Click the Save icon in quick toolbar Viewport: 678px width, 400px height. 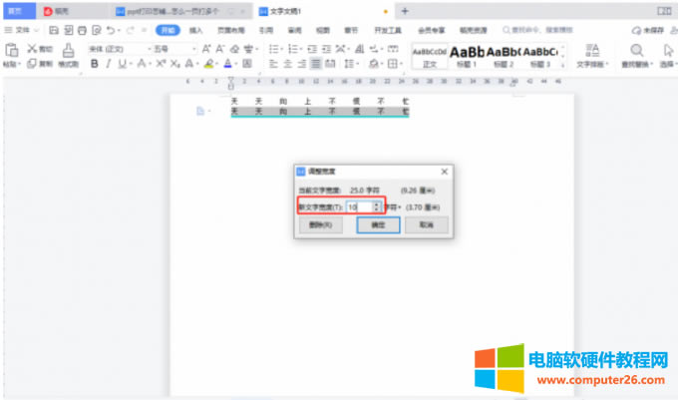coord(54,30)
